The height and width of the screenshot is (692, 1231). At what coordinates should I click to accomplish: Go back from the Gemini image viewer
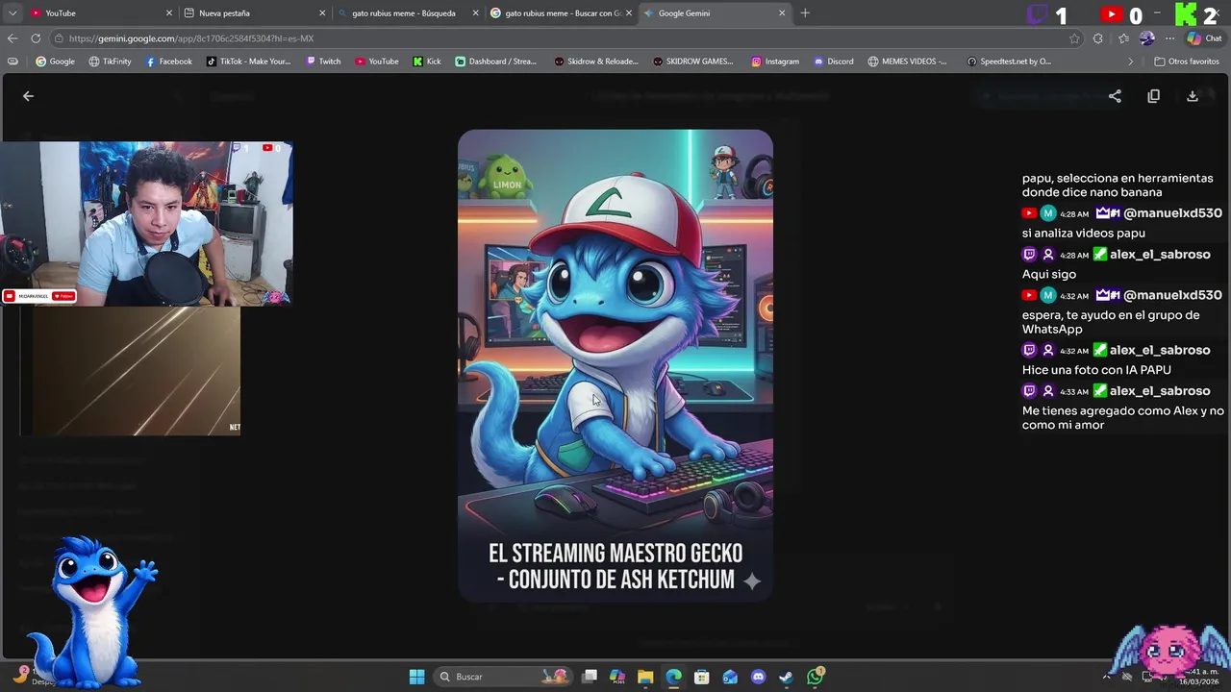click(x=28, y=96)
